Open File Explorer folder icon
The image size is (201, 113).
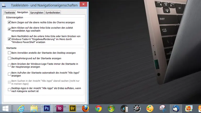pyautogui.click(x=34, y=108)
